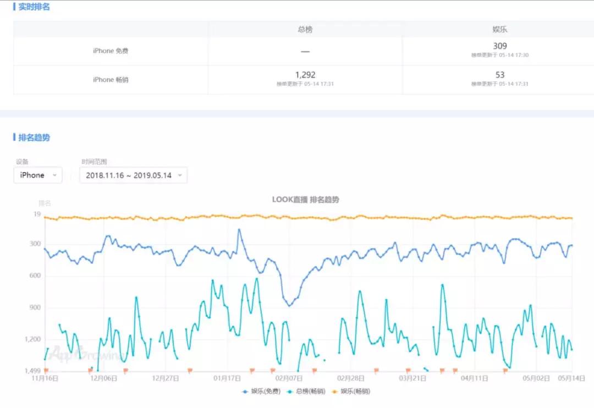This screenshot has height=408, width=594.
Task: Click the LOOK直播 排名趋势 chart title
Action: [x=305, y=200]
